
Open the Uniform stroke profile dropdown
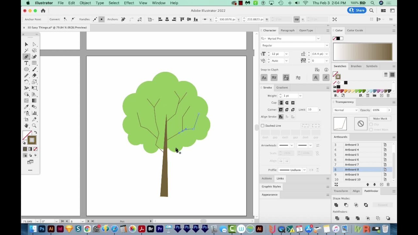tap(304, 170)
